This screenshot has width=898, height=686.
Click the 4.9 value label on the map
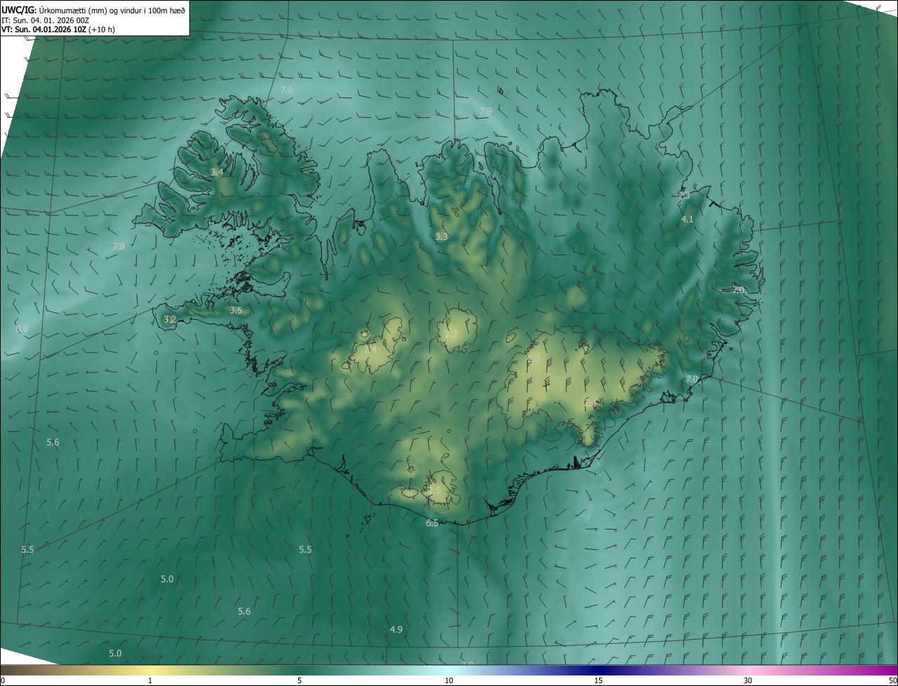point(396,630)
